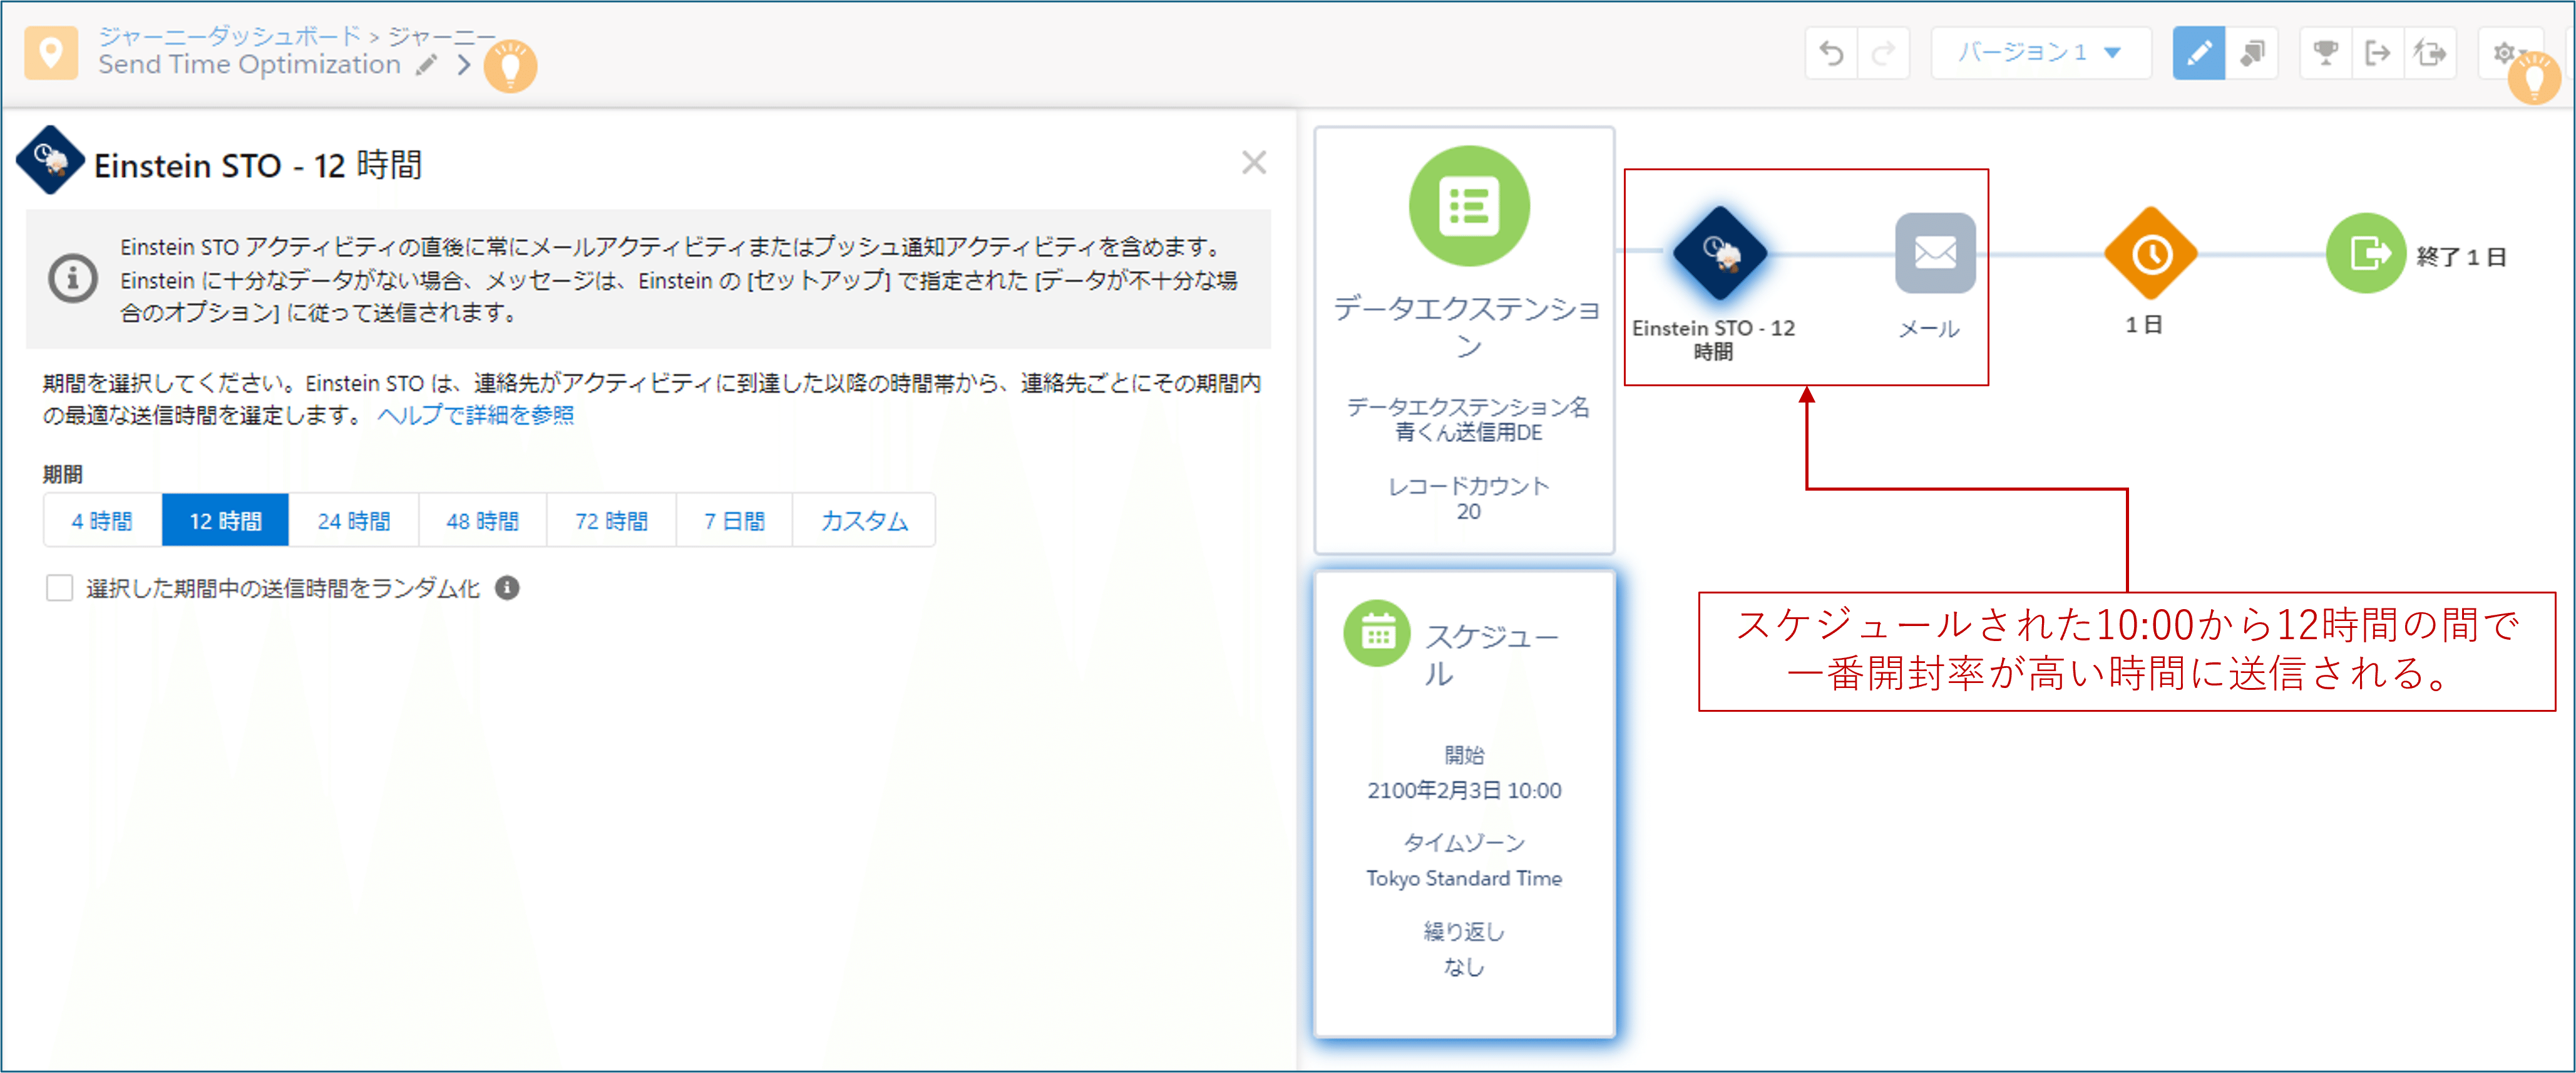Screen dimensions: 2576x1073
Task: Choose the 4 時間 duration option
Action: coord(102,521)
